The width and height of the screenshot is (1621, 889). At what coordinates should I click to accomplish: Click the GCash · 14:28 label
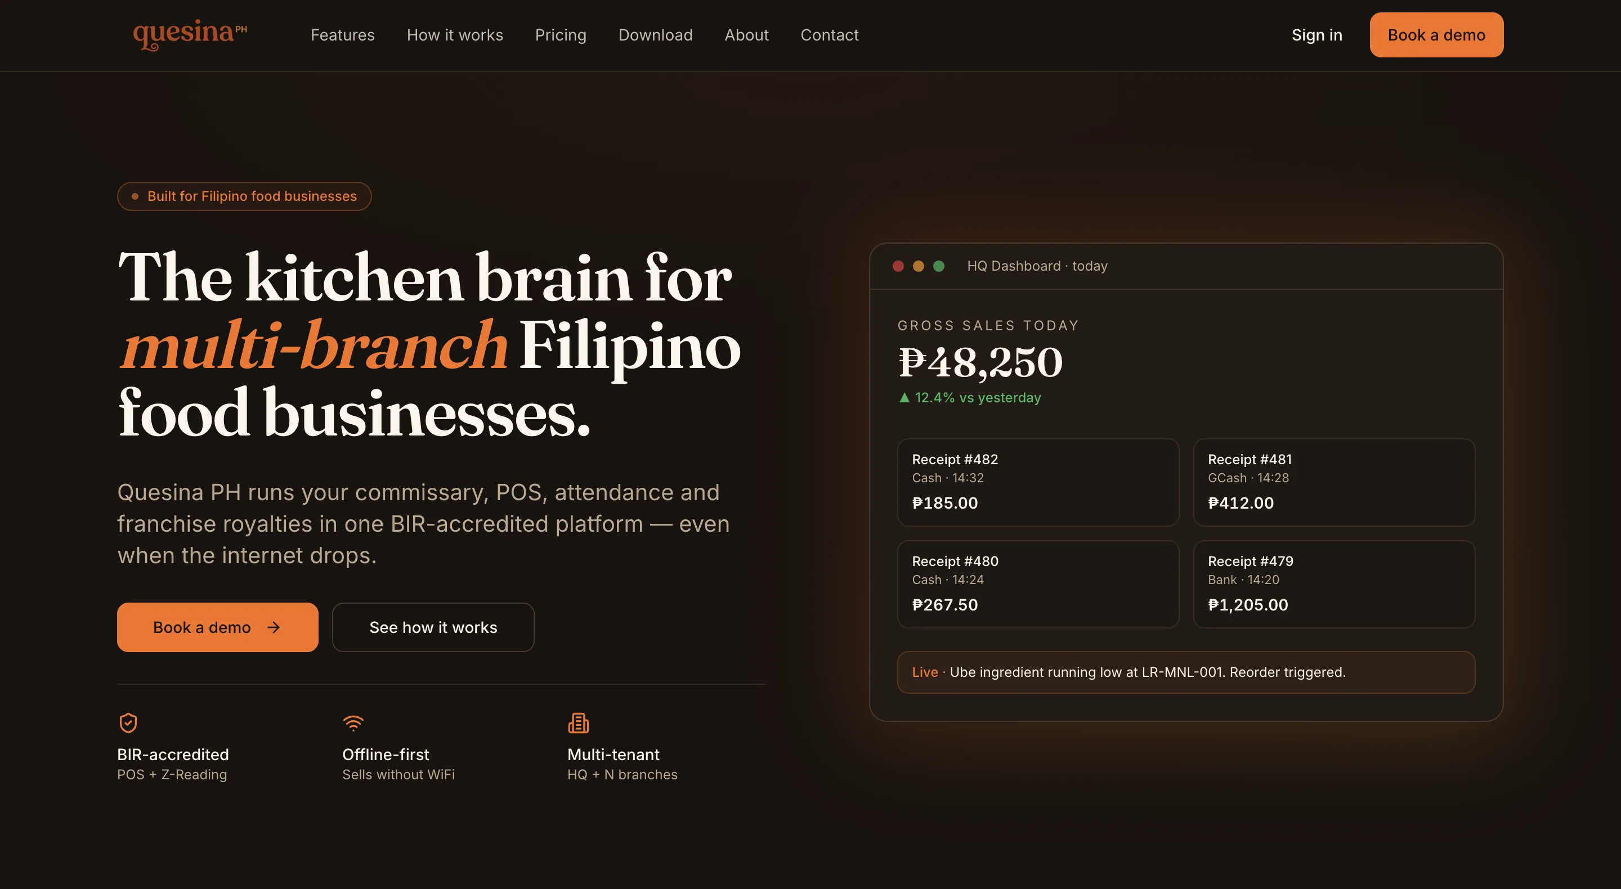click(1248, 478)
